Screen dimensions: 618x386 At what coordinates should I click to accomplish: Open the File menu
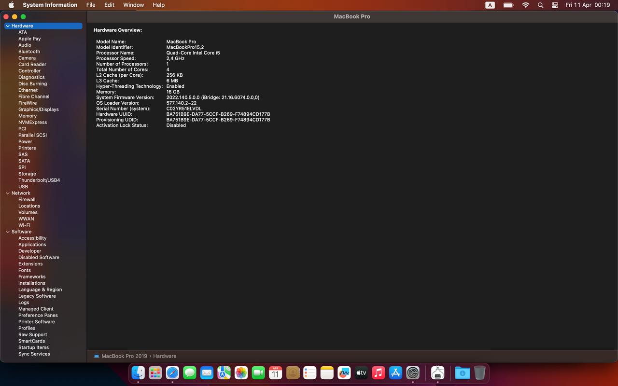pos(91,5)
